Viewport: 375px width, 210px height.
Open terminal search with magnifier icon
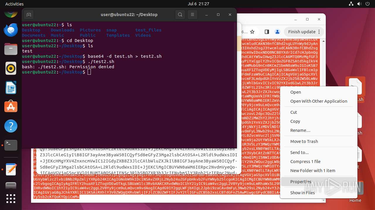point(180,15)
